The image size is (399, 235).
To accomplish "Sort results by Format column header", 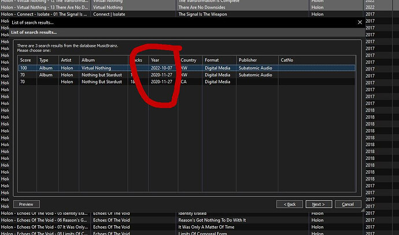I will tap(219, 60).
